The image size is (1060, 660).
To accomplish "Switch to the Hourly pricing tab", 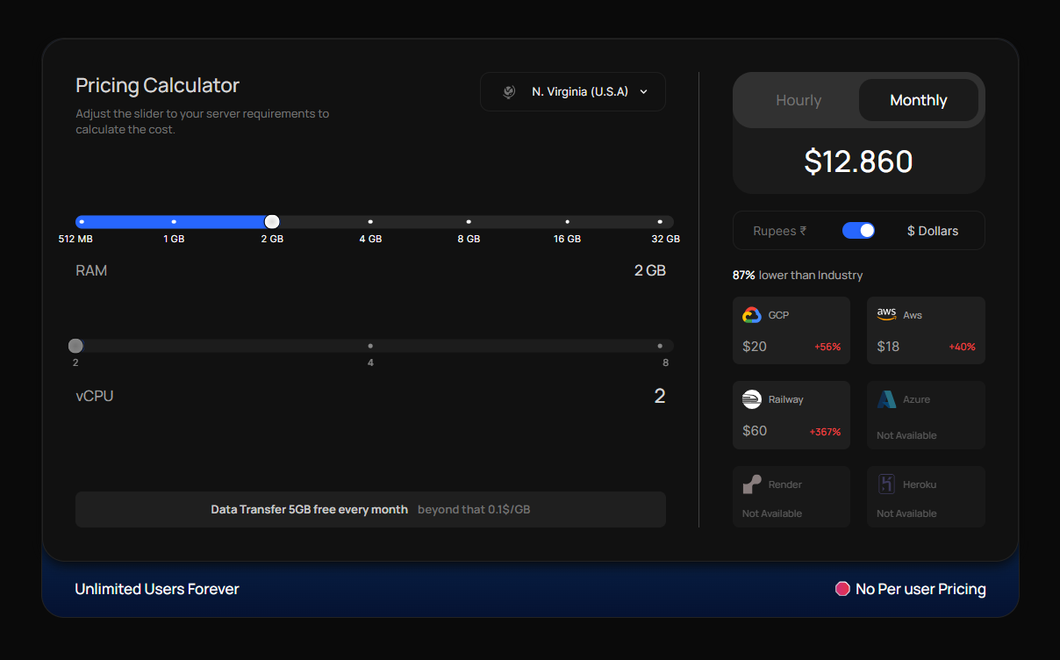I will (799, 100).
